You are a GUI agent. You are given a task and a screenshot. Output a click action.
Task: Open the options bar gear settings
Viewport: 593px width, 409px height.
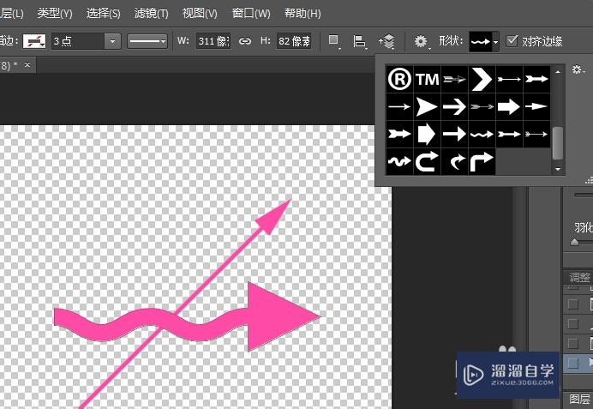421,41
